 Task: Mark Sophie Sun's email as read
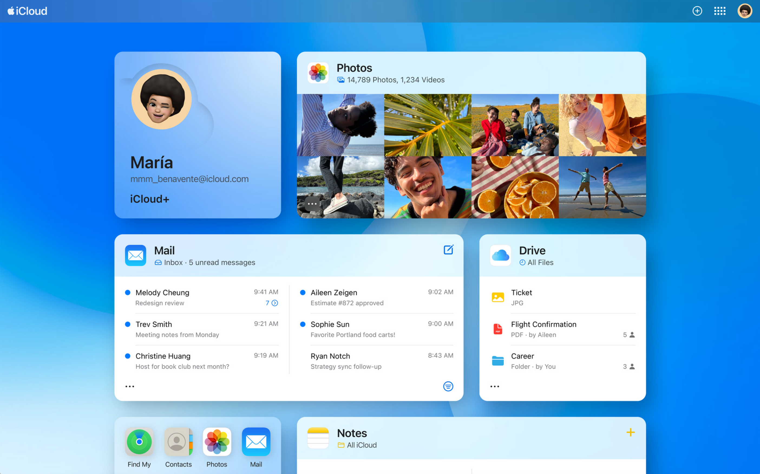click(x=302, y=324)
